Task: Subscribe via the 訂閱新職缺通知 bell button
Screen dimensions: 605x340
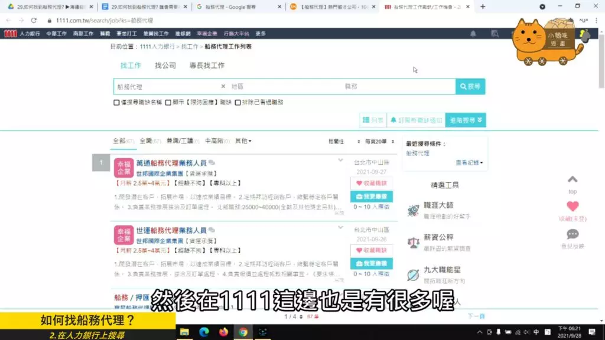Action: tap(416, 120)
